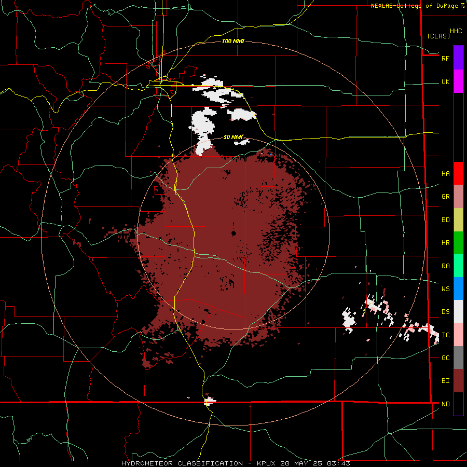Click the HR legend label
Image resolution: width=467 pixels, height=467 pixels.
446,243
